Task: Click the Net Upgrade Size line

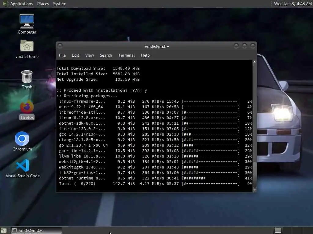Action: 98,80
